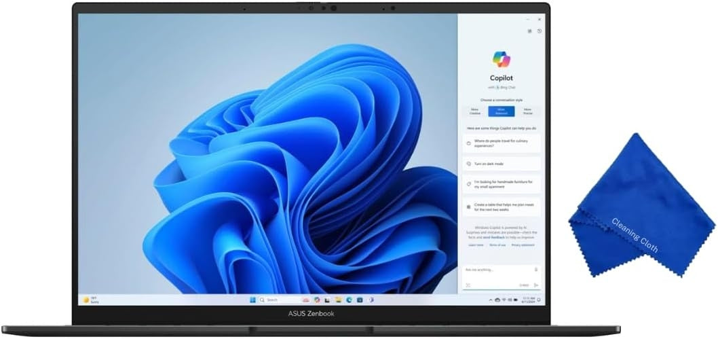The width and height of the screenshot is (718, 339).
Task: Click the microphone icon in Copilot input
Action: pyautogui.click(x=536, y=270)
